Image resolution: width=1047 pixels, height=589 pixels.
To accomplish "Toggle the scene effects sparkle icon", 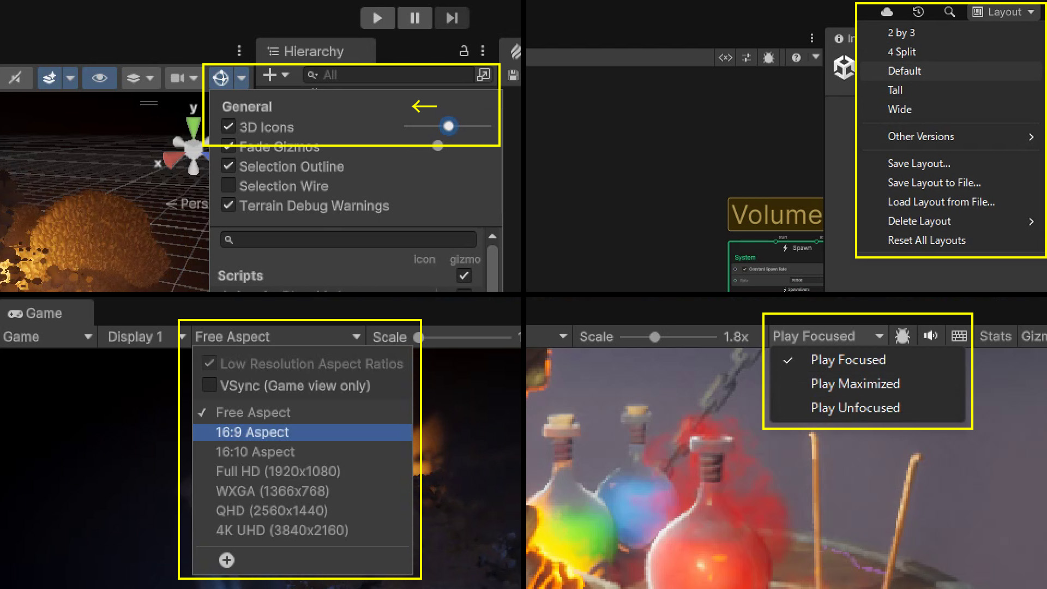I will click(50, 78).
